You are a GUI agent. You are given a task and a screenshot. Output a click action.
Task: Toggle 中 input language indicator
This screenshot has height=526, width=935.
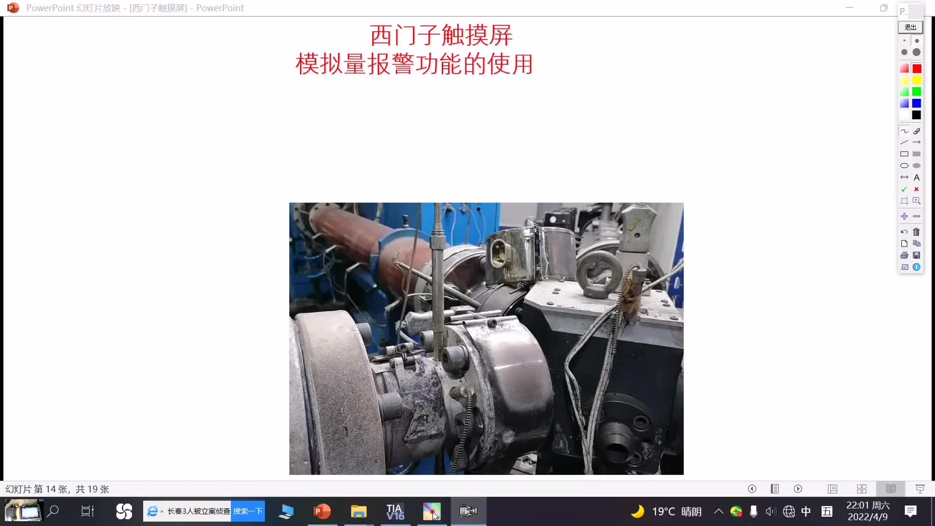coord(806,511)
